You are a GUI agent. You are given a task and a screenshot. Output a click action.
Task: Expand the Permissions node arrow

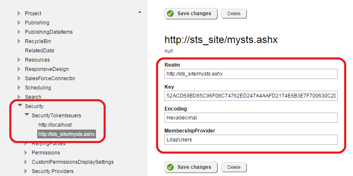click(x=26, y=153)
